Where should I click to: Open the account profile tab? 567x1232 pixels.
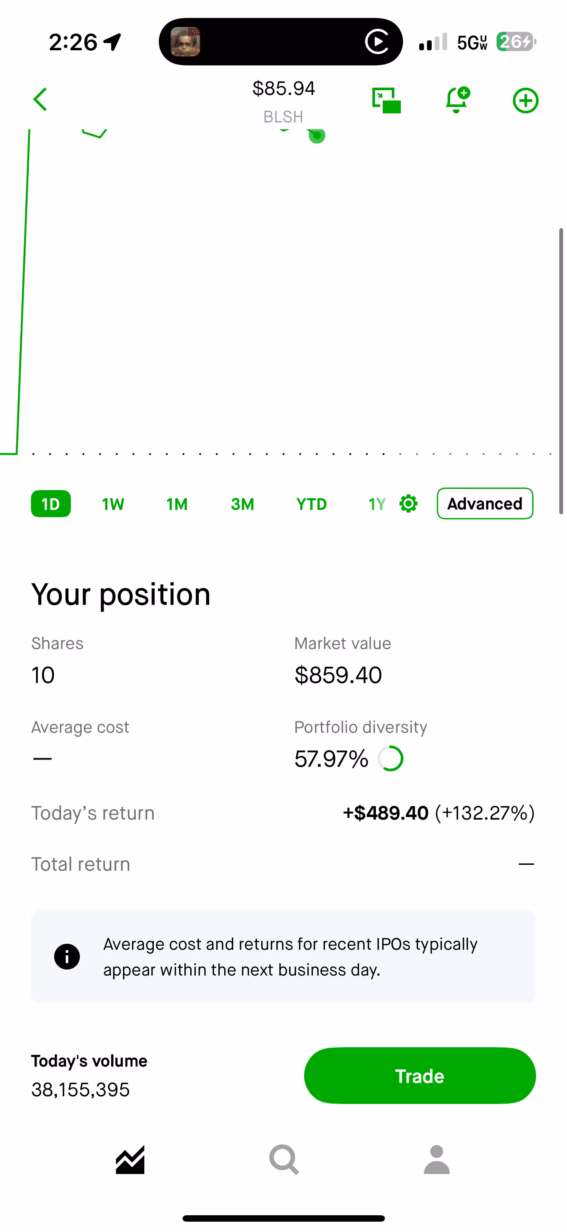(x=436, y=1160)
